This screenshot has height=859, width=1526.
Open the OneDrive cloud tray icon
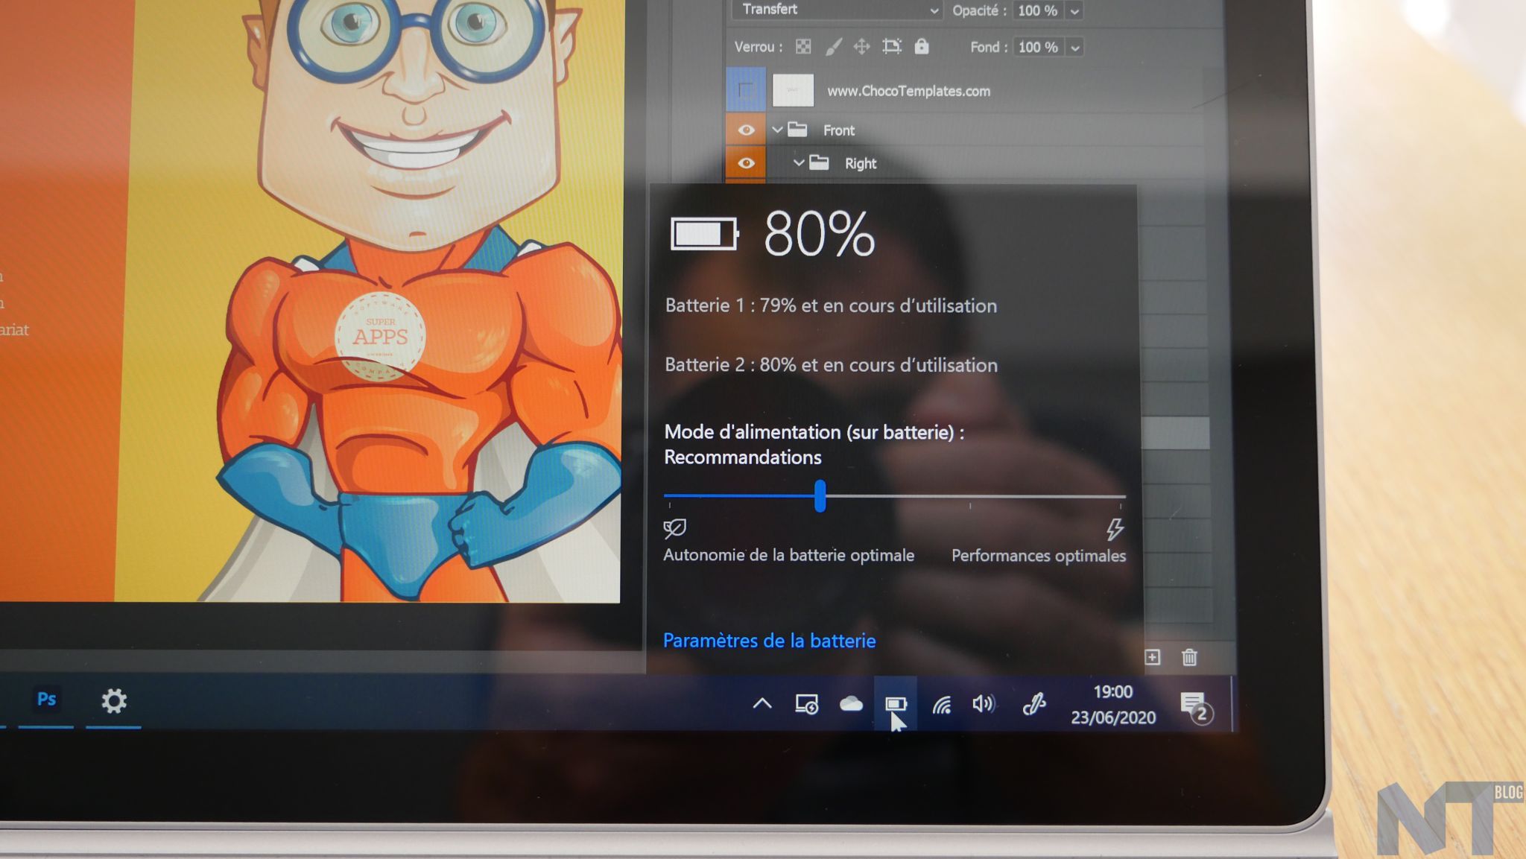(851, 703)
